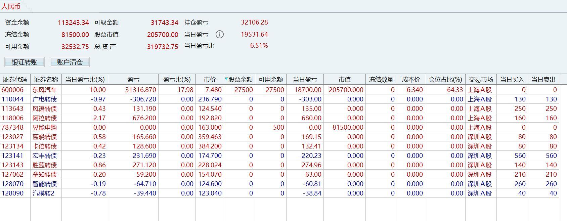567x221 pixels.
Task: Click 持仓盈亏 value 32106.28
Action: 254,23
